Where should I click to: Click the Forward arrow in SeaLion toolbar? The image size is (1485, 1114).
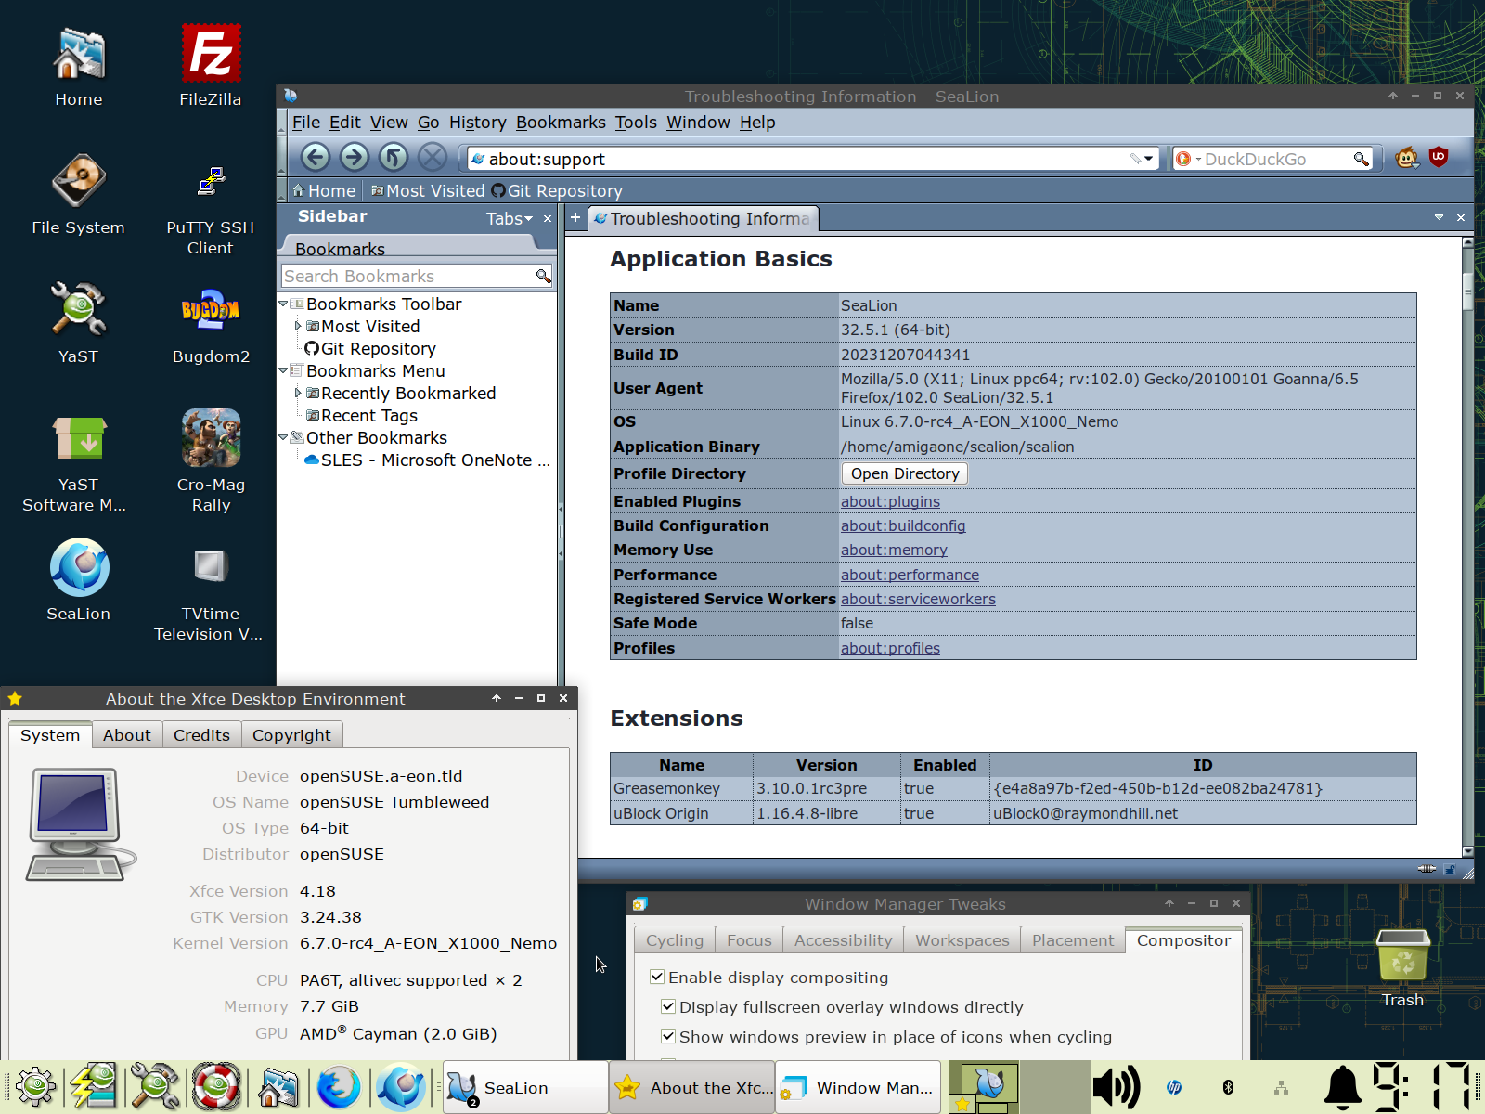click(x=355, y=158)
